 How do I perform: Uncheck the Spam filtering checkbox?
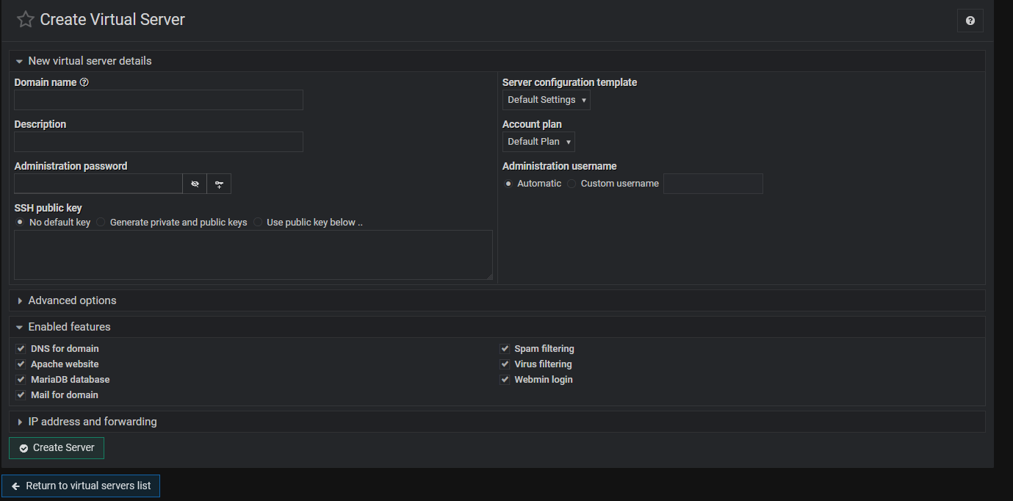pyautogui.click(x=505, y=349)
